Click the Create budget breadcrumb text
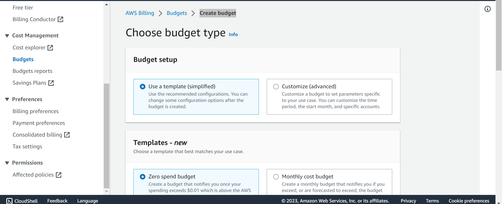This screenshot has width=502, height=204. (x=218, y=13)
